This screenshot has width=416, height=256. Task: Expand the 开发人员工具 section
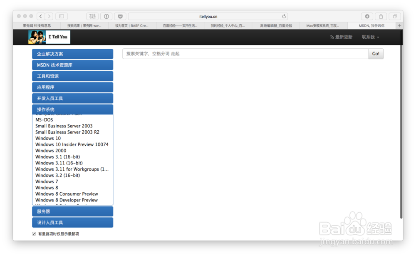(73, 98)
